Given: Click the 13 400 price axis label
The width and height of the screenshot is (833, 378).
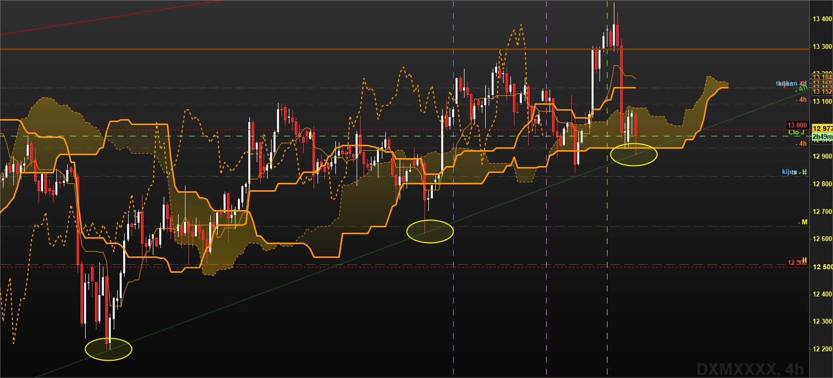Looking at the screenshot, I should pos(822,19).
